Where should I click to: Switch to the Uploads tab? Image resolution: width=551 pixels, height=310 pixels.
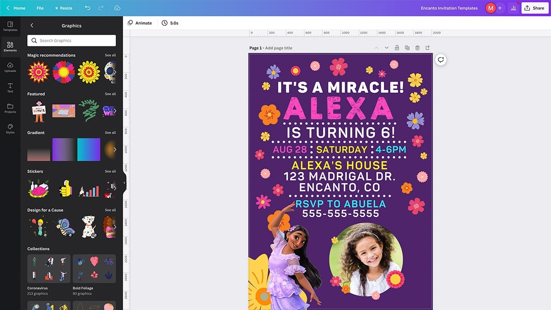pyautogui.click(x=10, y=67)
